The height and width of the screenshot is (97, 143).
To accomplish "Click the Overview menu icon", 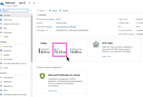I will point(1,15).
